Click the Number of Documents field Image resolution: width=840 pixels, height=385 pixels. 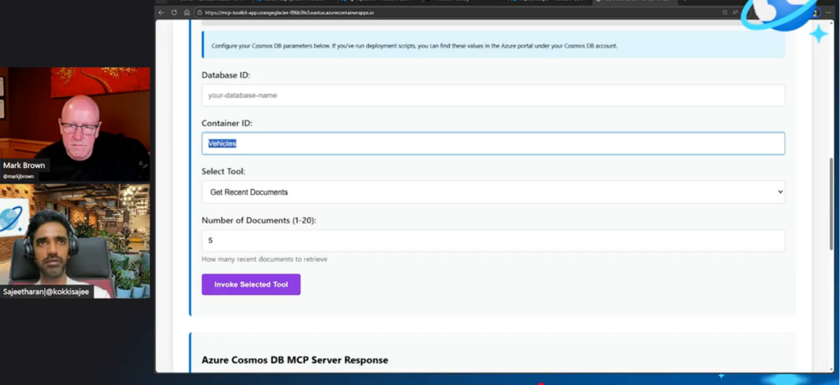(493, 241)
